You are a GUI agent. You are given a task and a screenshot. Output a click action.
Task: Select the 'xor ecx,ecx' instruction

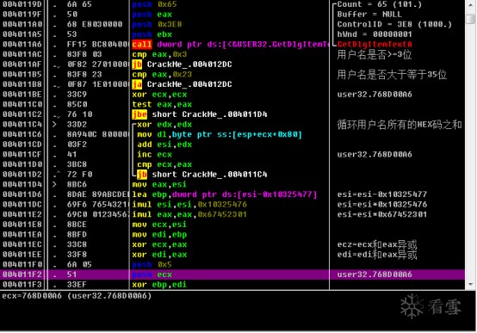tap(159, 95)
